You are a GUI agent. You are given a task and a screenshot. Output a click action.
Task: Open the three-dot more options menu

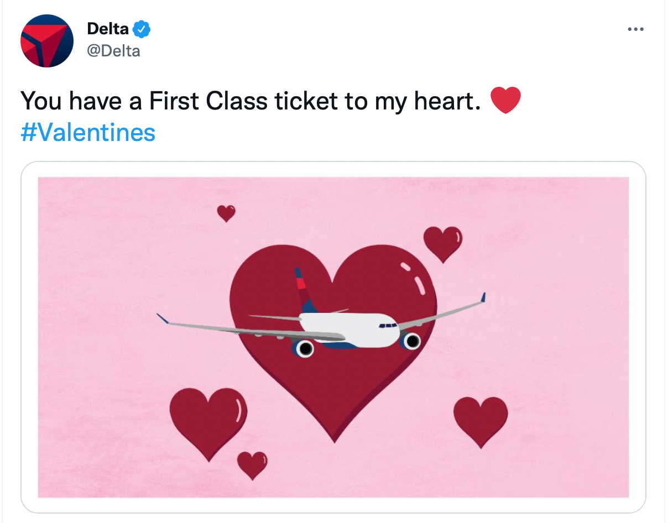tap(635, 29)
